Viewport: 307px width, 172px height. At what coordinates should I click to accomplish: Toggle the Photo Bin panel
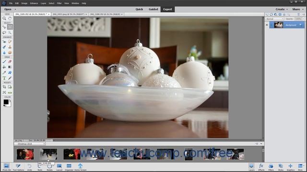tap(6, 167)
